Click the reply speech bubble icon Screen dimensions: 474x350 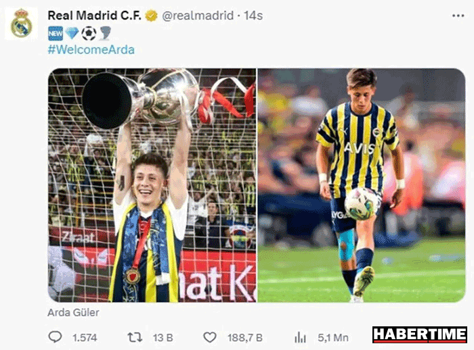coord(55,337)
